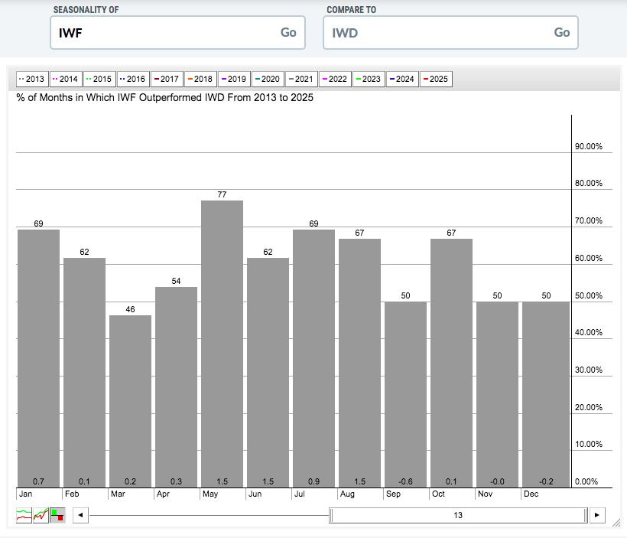Toggle the 2013 year legend
Screen dimensions: 627x538
32,79
